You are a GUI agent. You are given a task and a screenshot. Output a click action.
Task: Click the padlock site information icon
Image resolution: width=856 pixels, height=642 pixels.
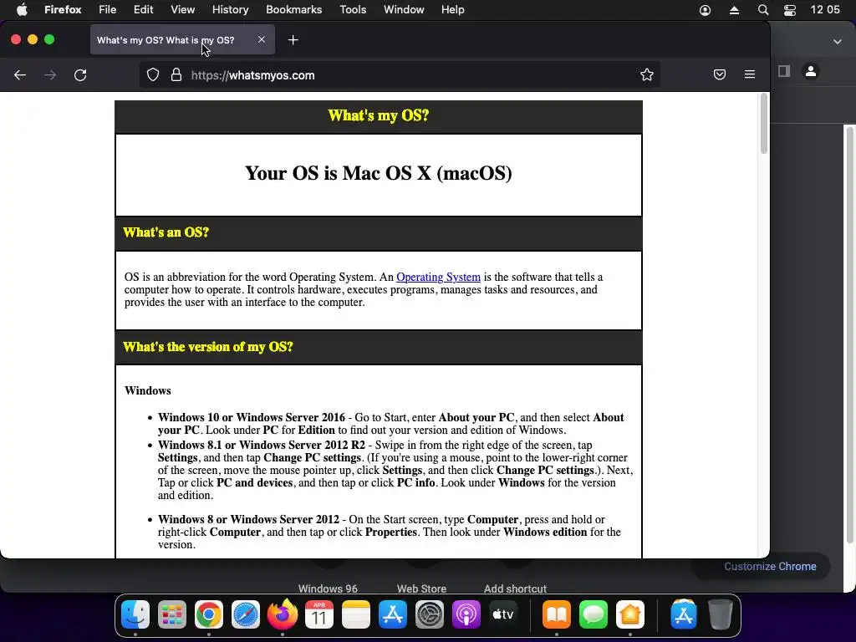pos(176,74)
